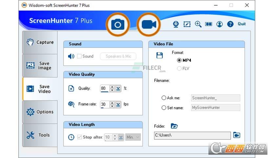This screenshot has height=158, width=274.
Task: Click Quit in the header
Action: tap(242, 24)
